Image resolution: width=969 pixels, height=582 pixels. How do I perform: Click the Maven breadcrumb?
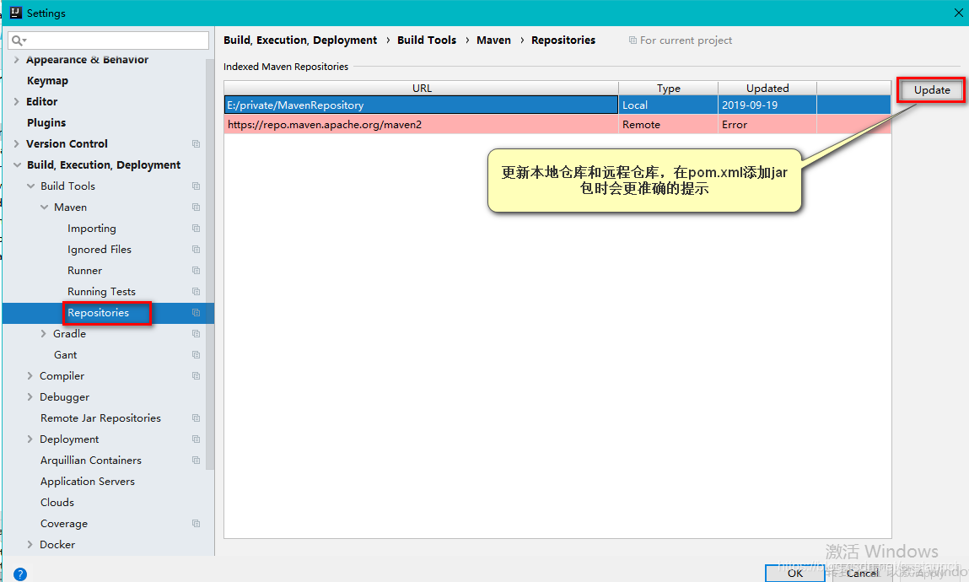pyautogui.click(x=493, y=40)
